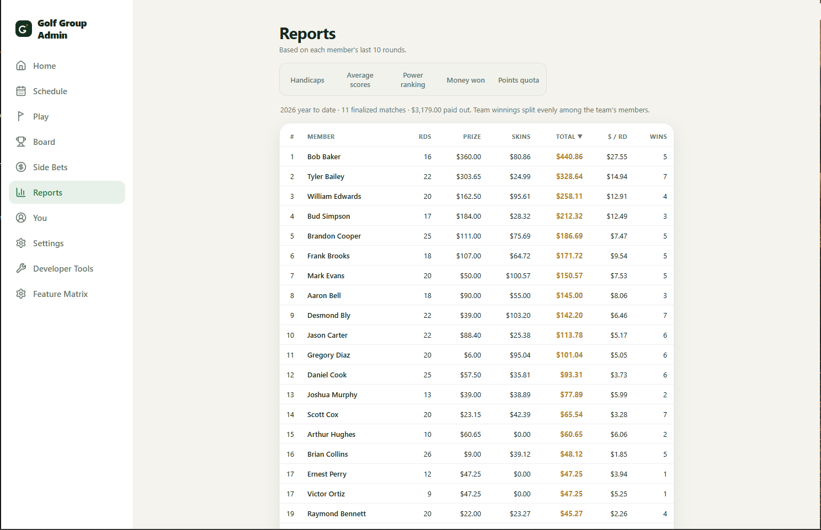Click the Board trophy icon
Image resolution: width=821 pixels, height=530 pixels.
point(21,142)
